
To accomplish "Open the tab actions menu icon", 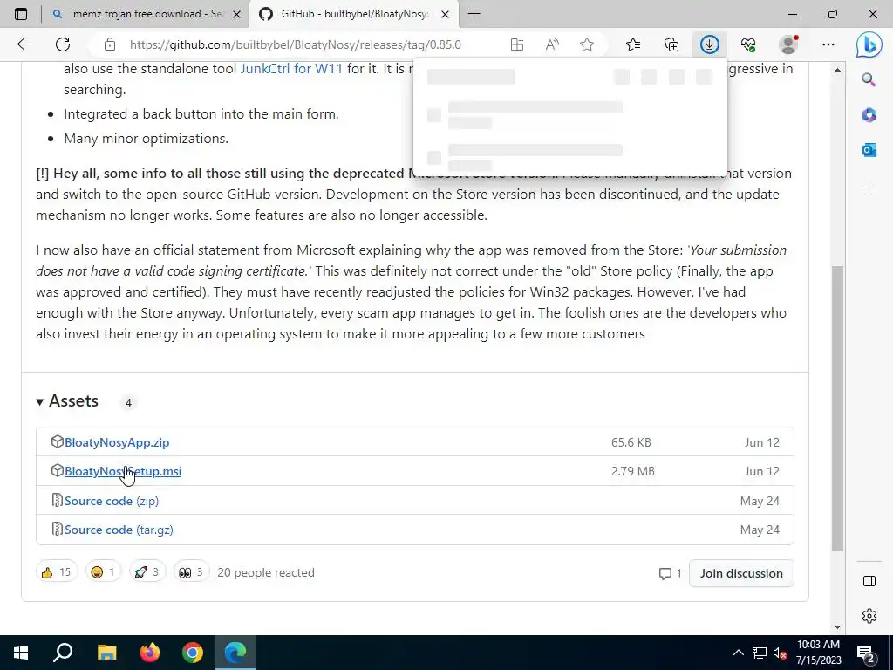I will point(21,14).
